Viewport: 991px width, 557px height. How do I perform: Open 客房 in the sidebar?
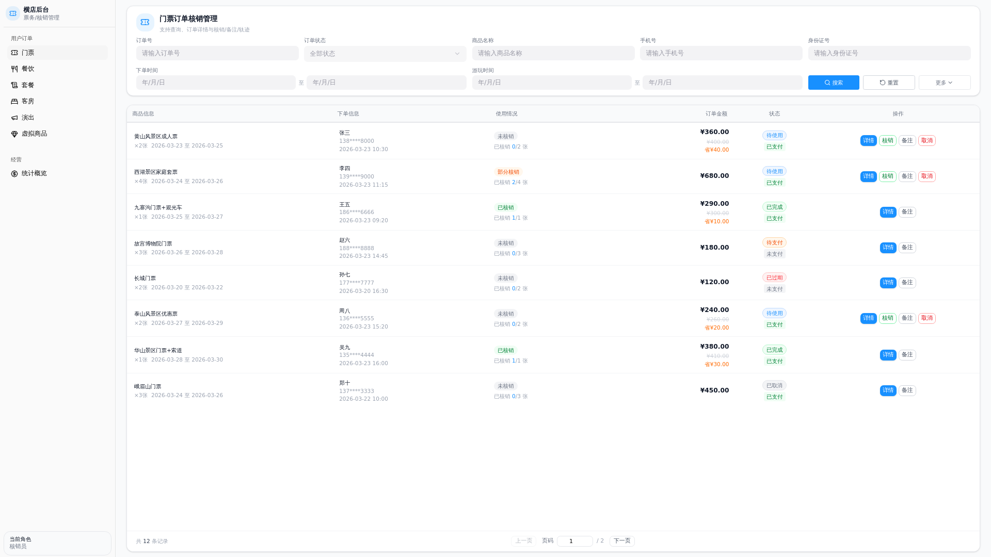point(57,101)
